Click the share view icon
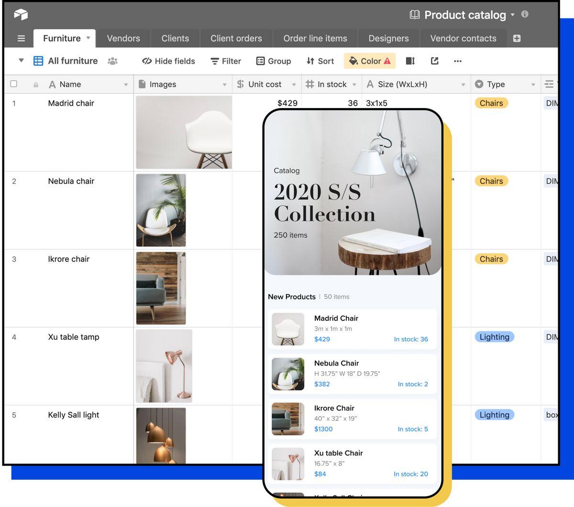The height and width of the screenshot is (507, 574). point(434,61)
